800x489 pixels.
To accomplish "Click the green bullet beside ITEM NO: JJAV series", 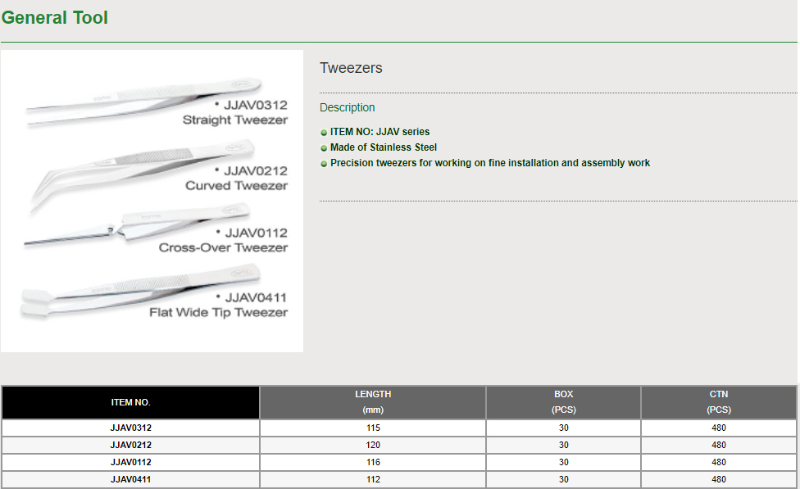I will pyautogui.click(x=324, y=132).
